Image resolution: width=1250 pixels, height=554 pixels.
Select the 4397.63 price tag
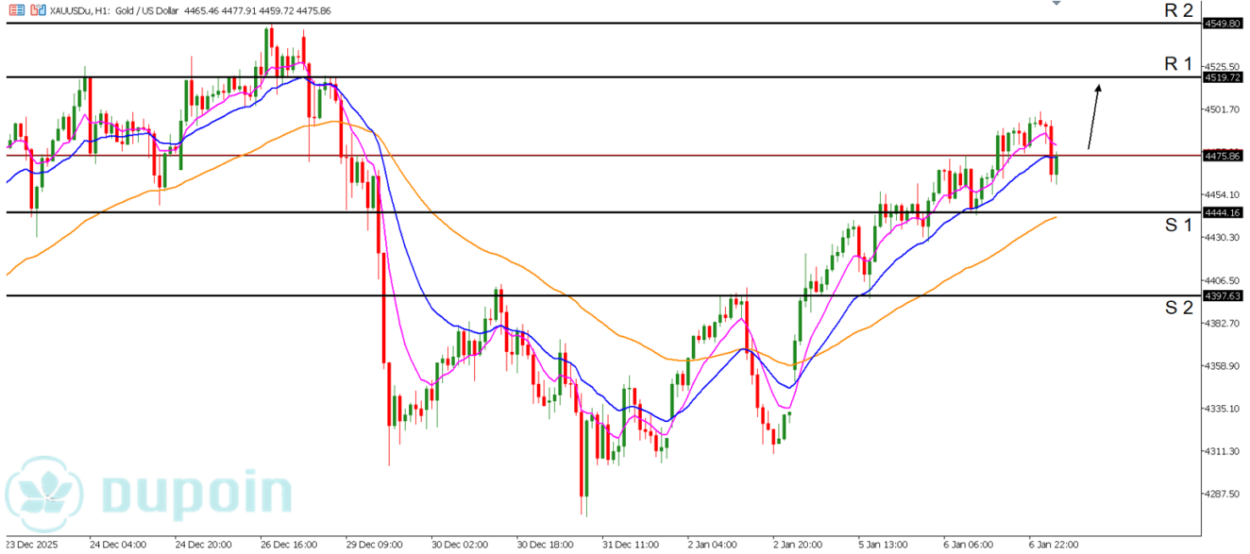pyautogui.click(x=1222, y=296)
